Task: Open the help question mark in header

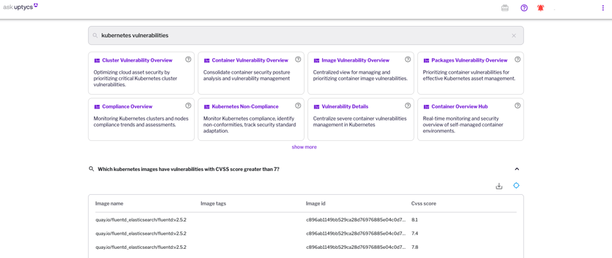Action: (x=524, y=8)
